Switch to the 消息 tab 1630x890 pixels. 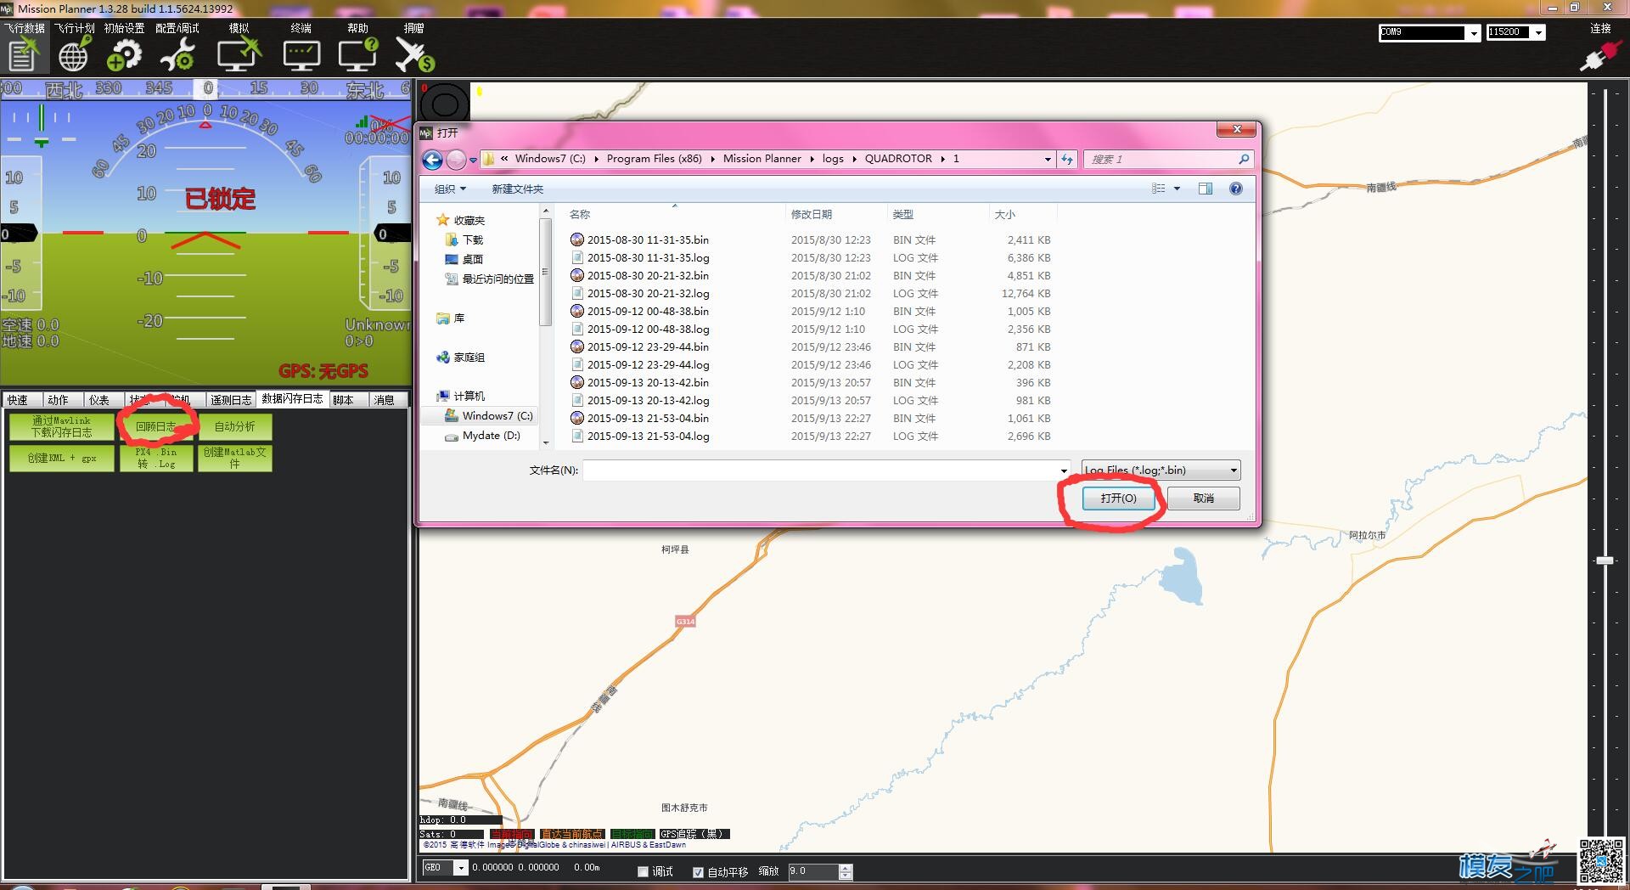coord(384,400)
